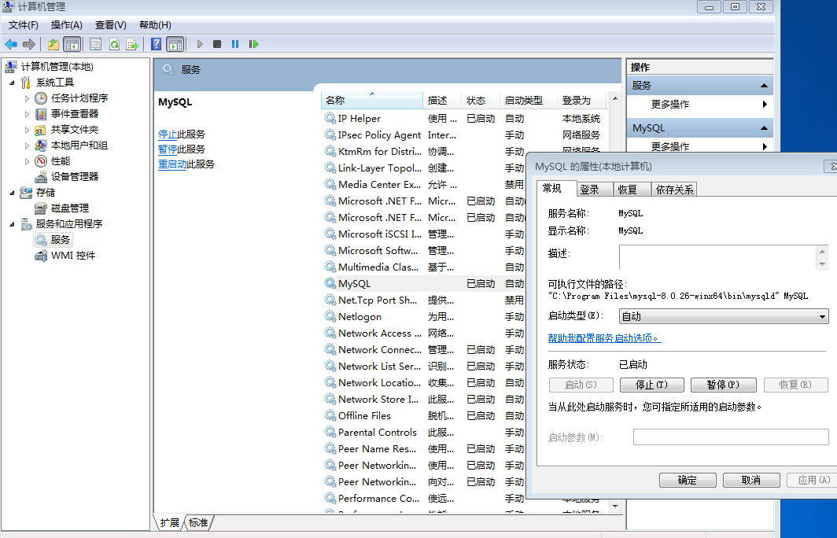Viewport: 837px width, 538px height.
Task: Expand the 本地用户和组 tree node
Action: 27,146
